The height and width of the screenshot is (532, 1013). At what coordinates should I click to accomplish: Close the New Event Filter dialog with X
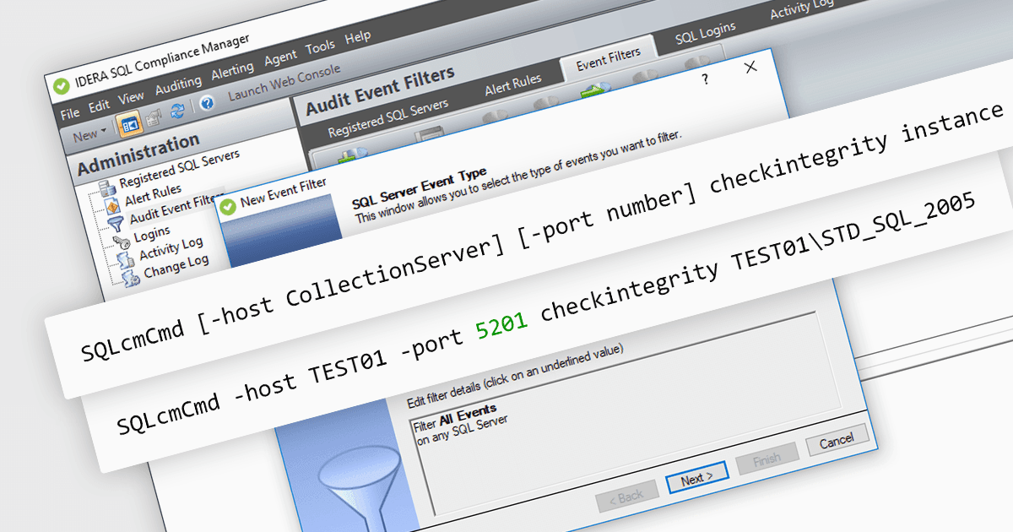pos(750,68)
